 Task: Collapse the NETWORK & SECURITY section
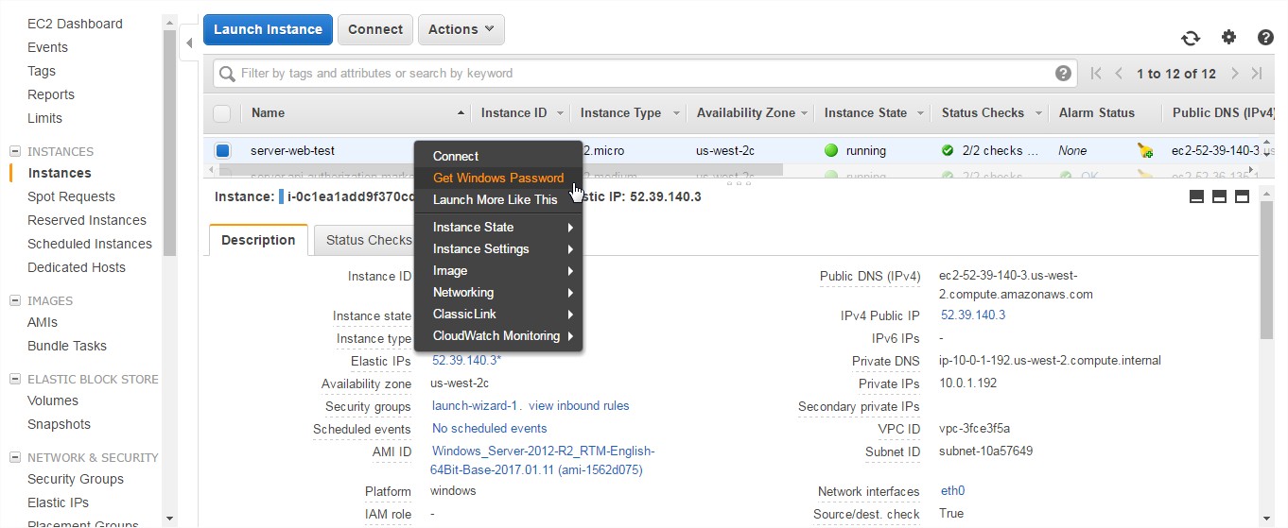click(x=15, y=457)
